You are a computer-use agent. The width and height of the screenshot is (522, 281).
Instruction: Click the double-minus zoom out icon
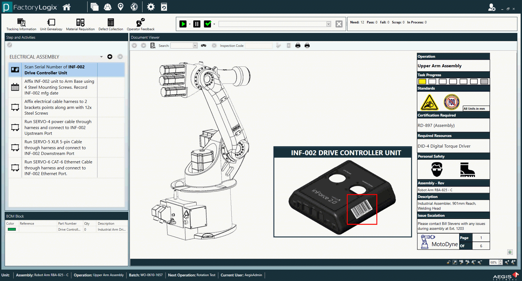pyautogui.click(x=474, y=262)
